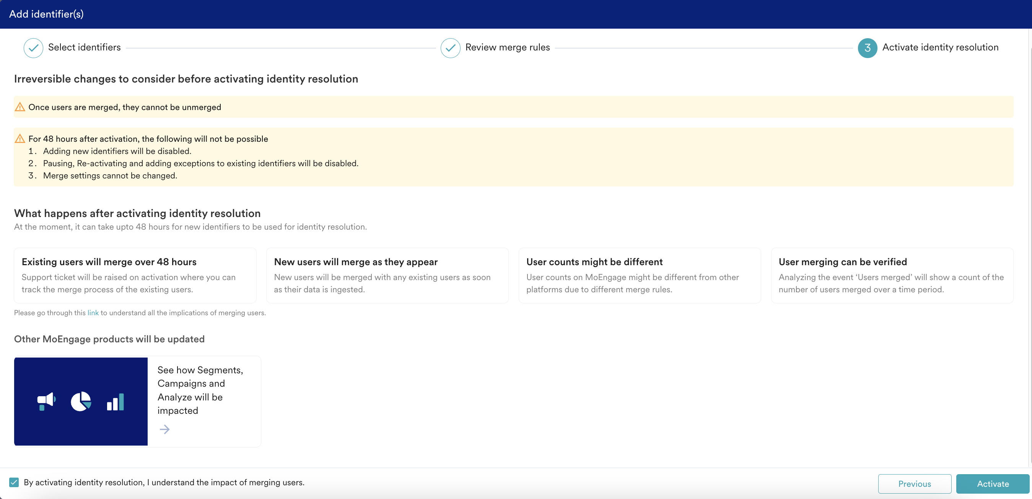Screen dimensions: 1032x499
Task: Go to 'Review merge rules' step
Action: click(507, 47)
